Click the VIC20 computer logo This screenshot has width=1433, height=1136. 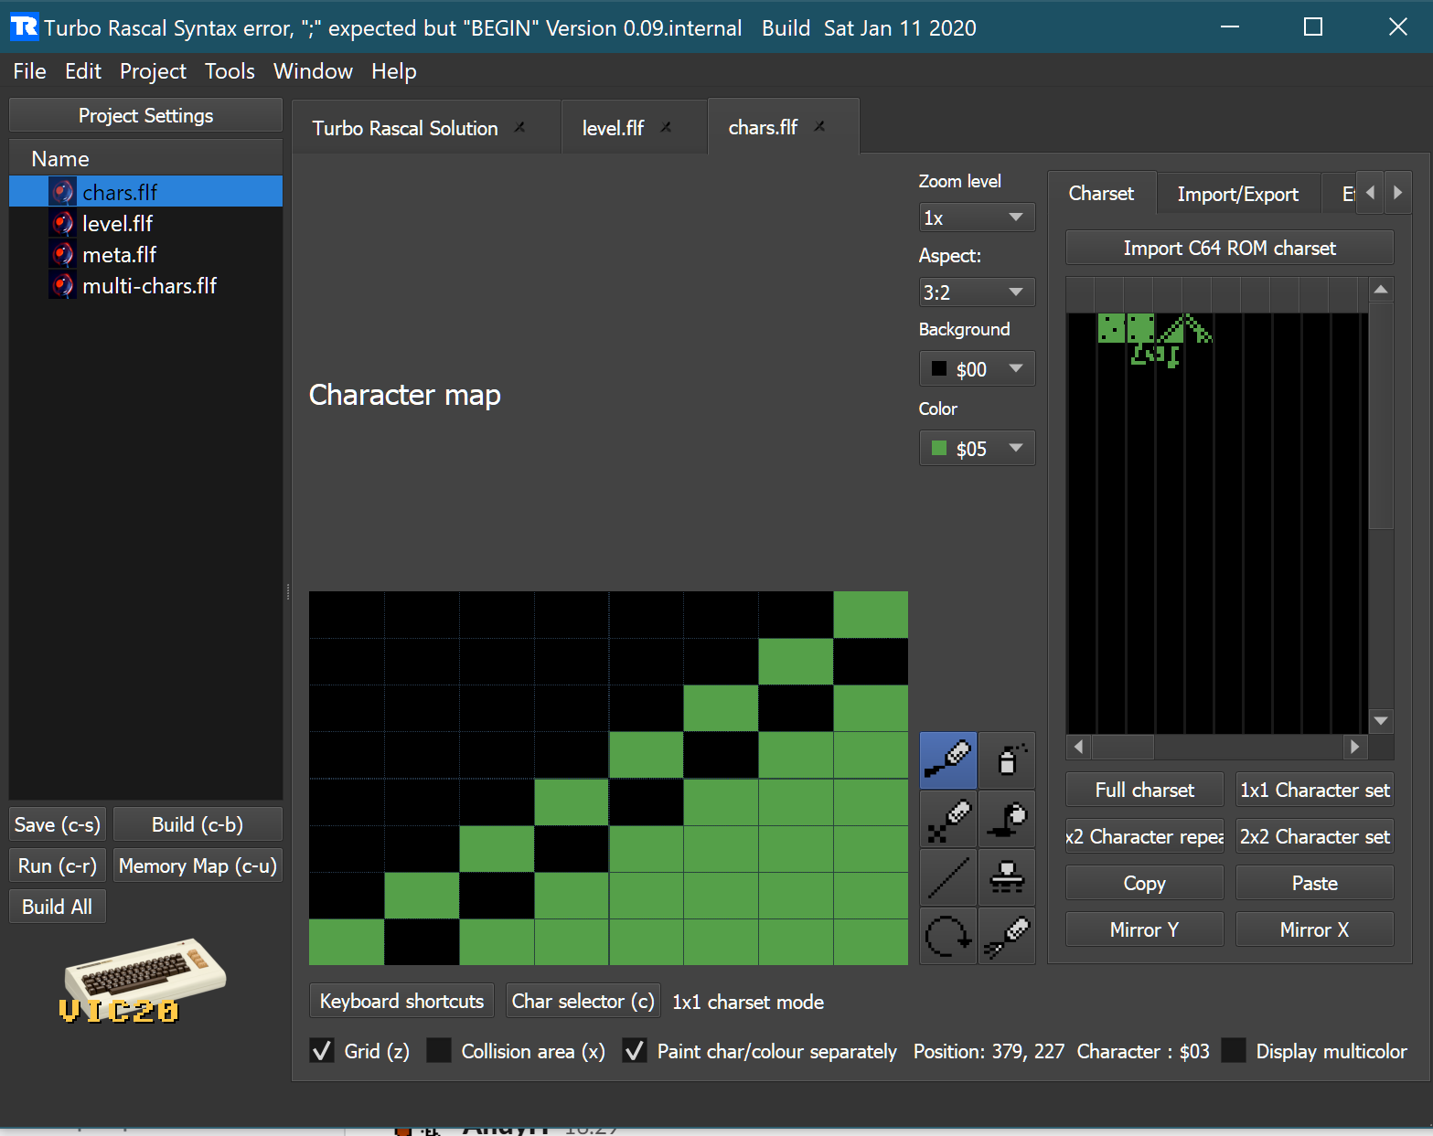coord(144,981)
